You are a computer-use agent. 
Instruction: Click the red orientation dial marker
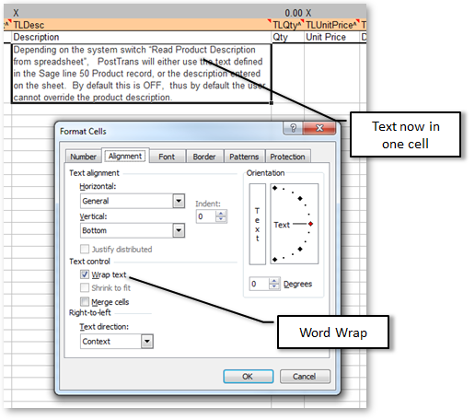click(310, 224)
